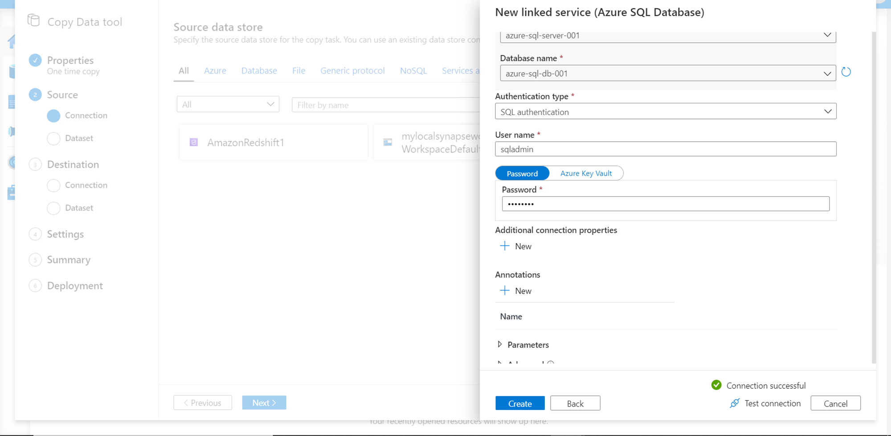Click the refresh icon beside Database name

tap(846, 72)
